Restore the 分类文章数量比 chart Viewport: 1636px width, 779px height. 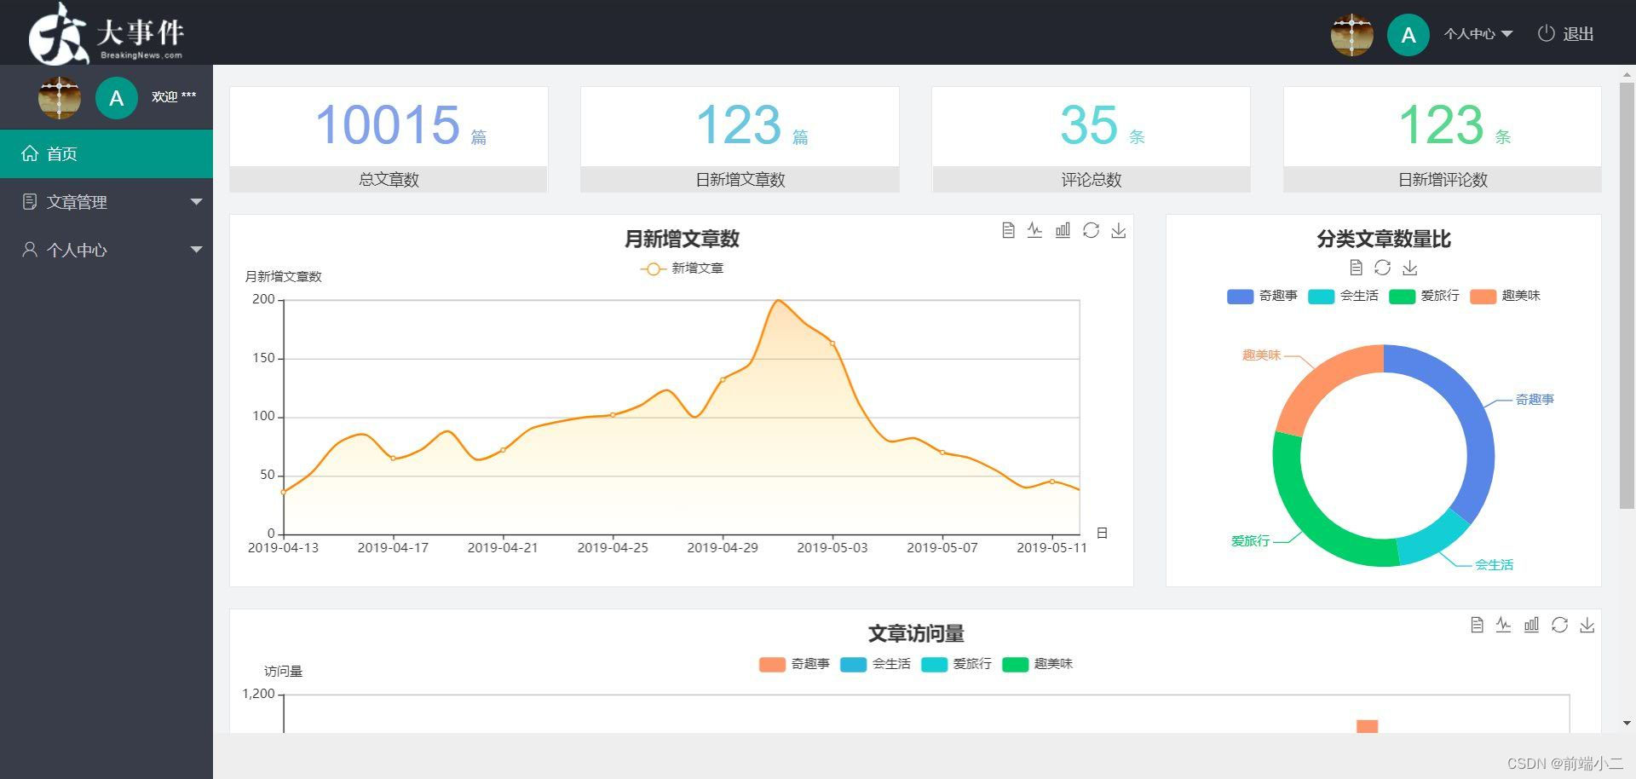pos(1382,268)
